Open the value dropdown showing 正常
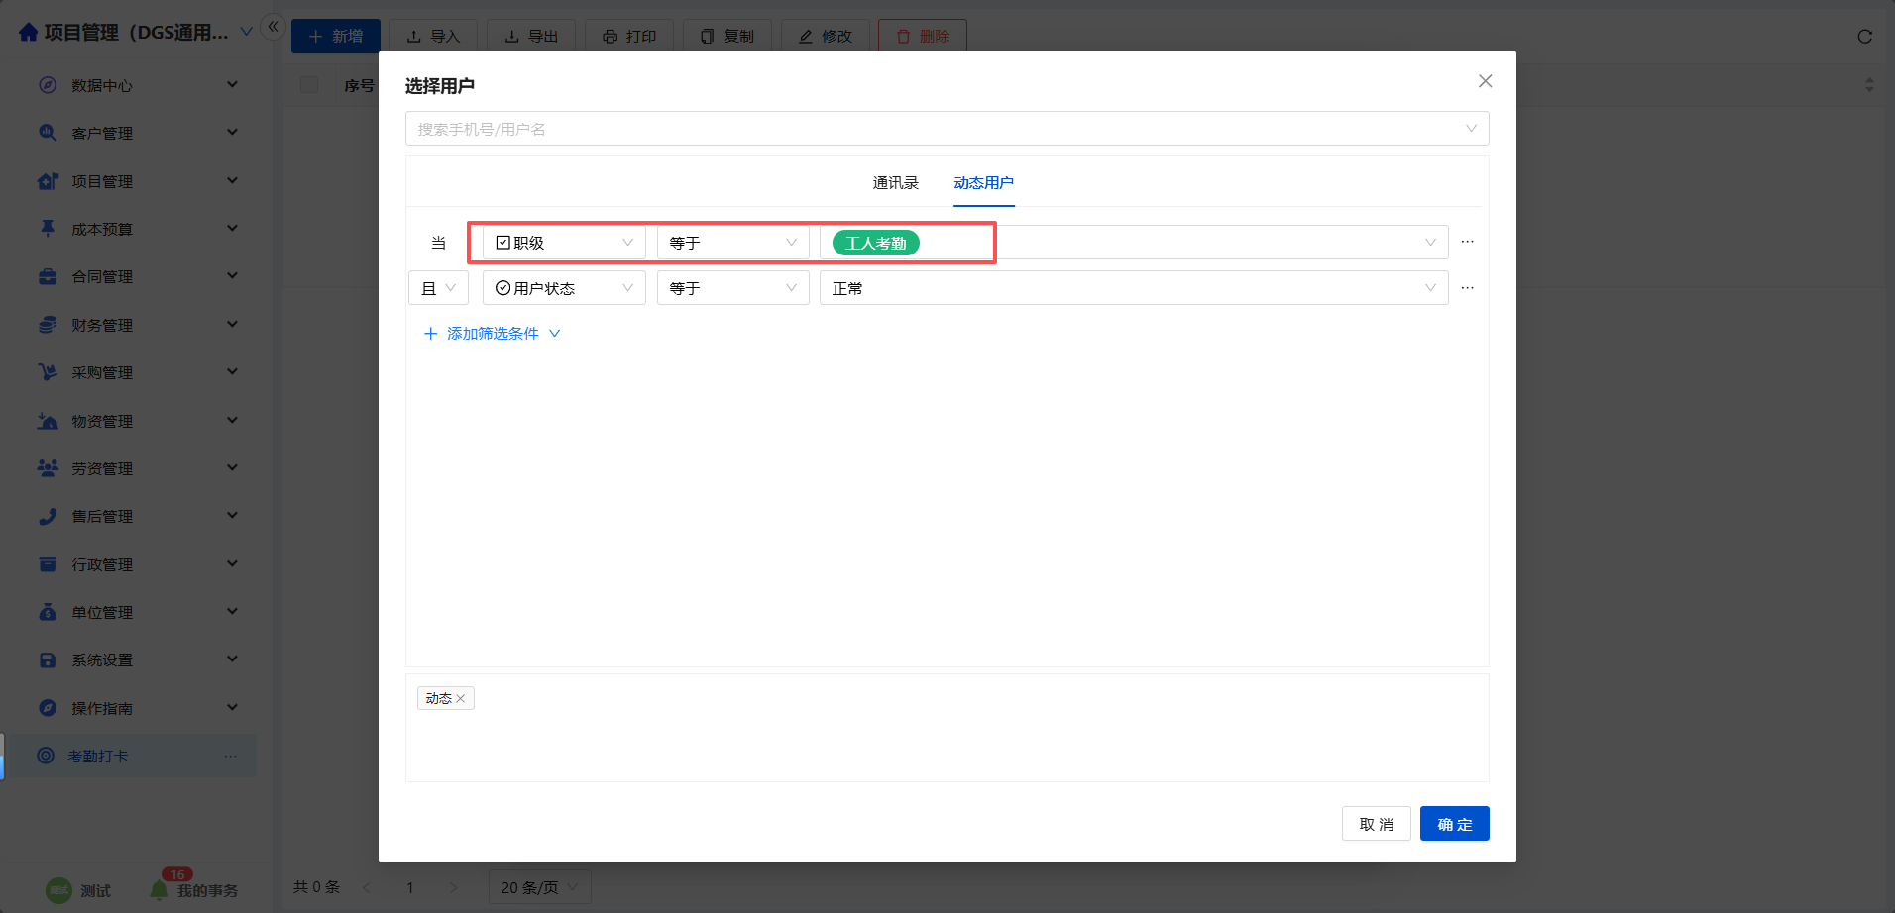The width and height of the screenshot is (1895, 913). click(x=1133, y=288)
